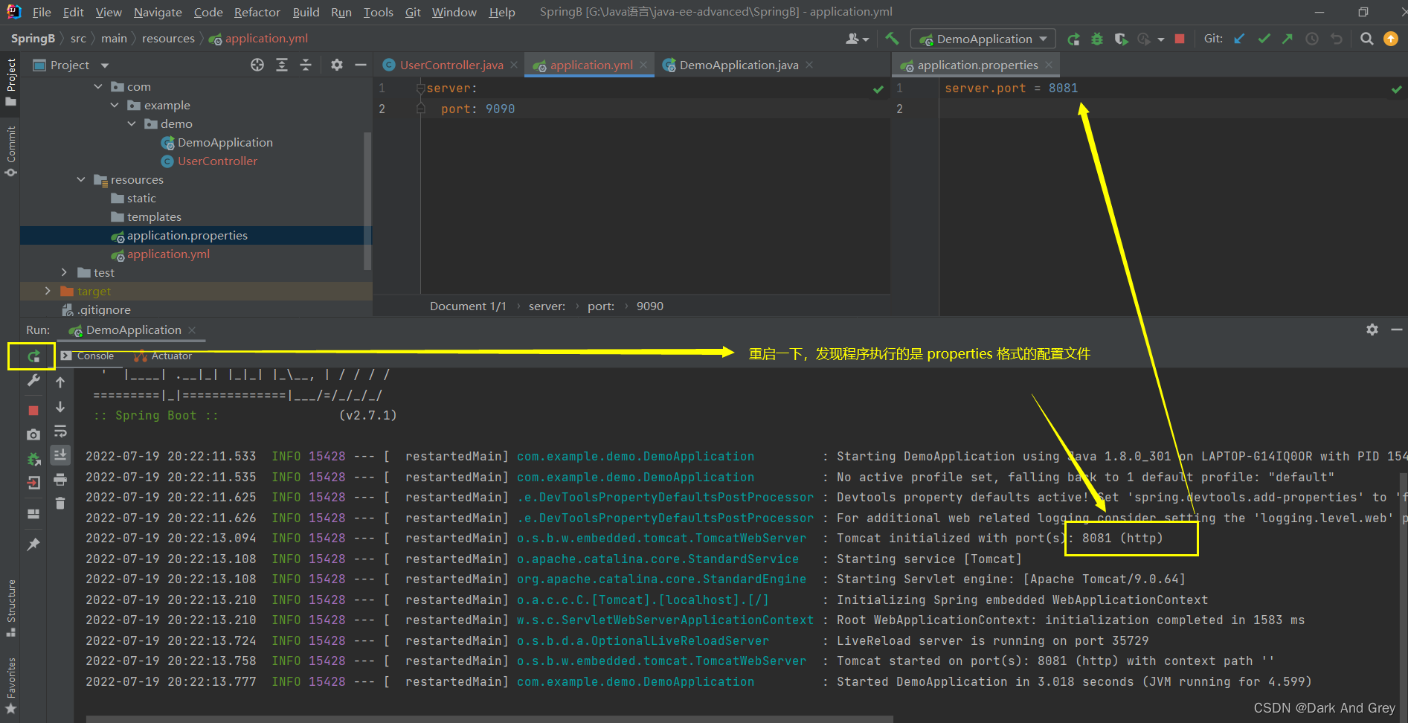Click the Build project hammer icon
The height and width of the screenshot is (723, 1408).
point(892,39)
